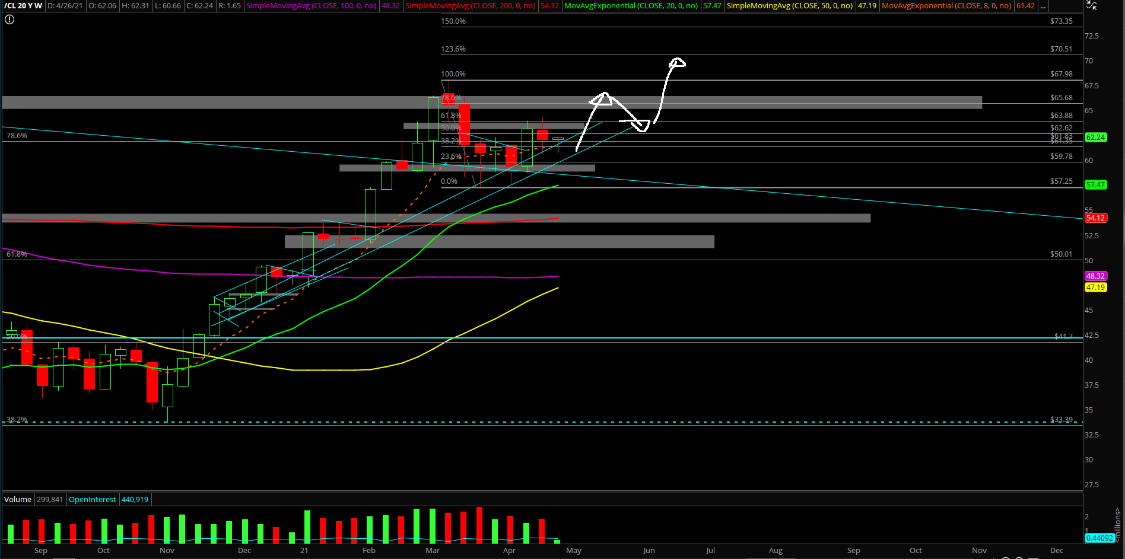Click the auto-fit price scale icon
This screenshot has width=1125, height=559.
click(1092, 5)
